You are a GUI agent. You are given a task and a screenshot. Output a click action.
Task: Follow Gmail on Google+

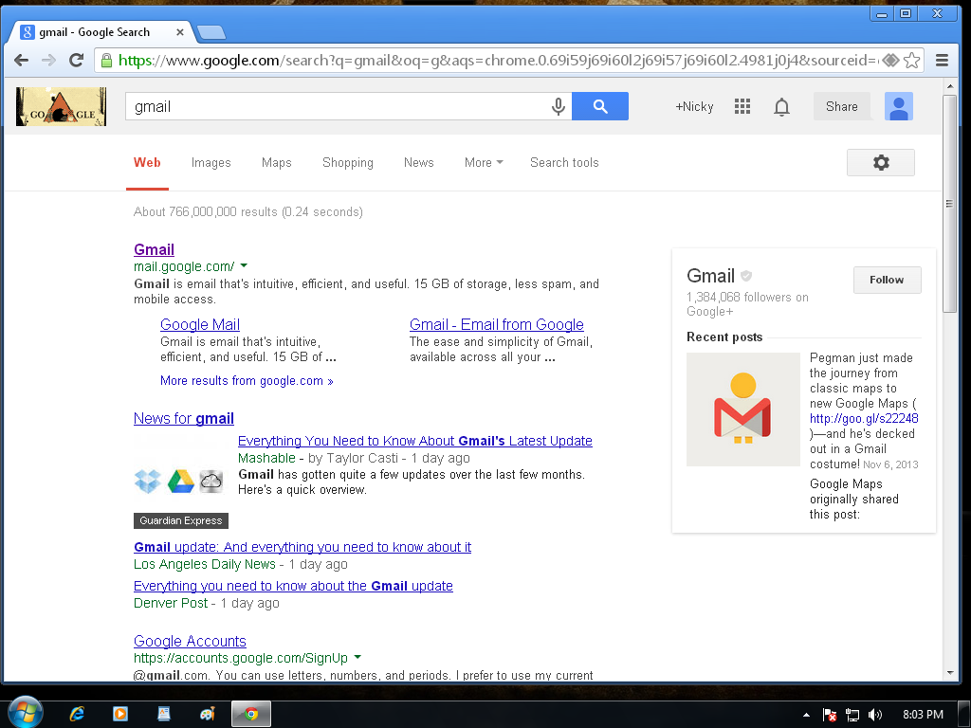[887, 280]
